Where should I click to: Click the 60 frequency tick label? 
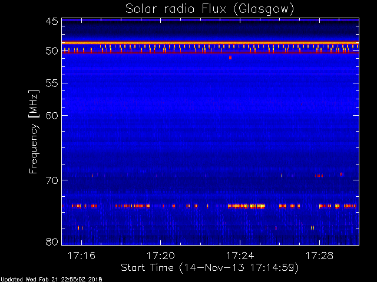tap(52, 116)
